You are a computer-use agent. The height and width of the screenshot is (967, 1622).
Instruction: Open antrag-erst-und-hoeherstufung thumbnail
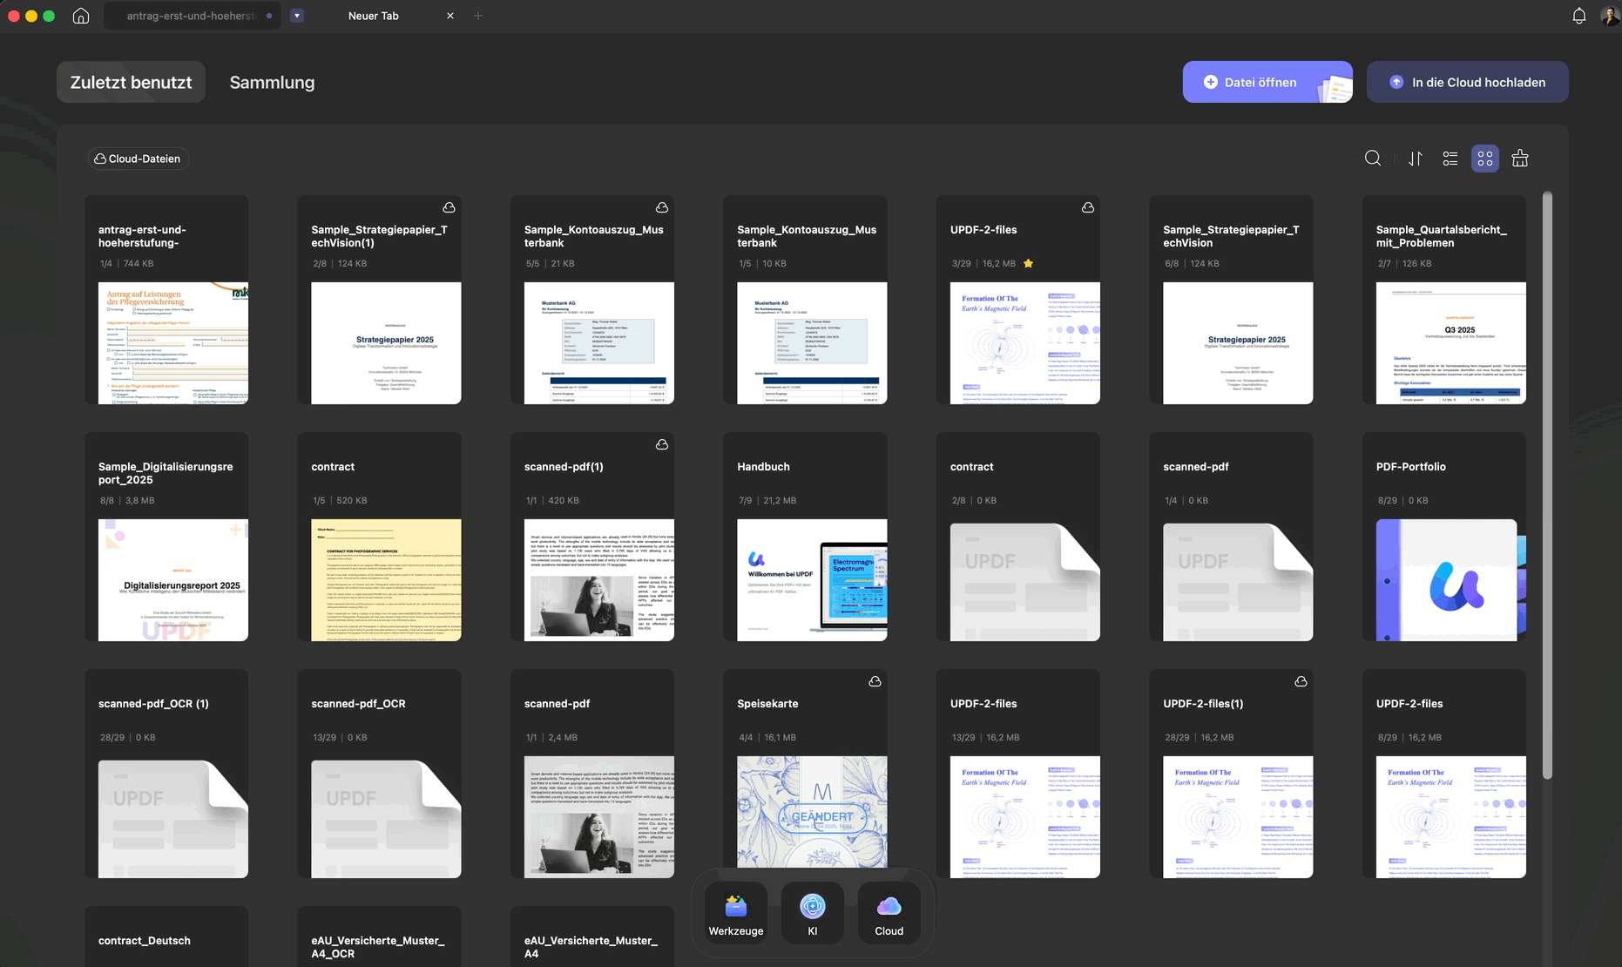173,343
